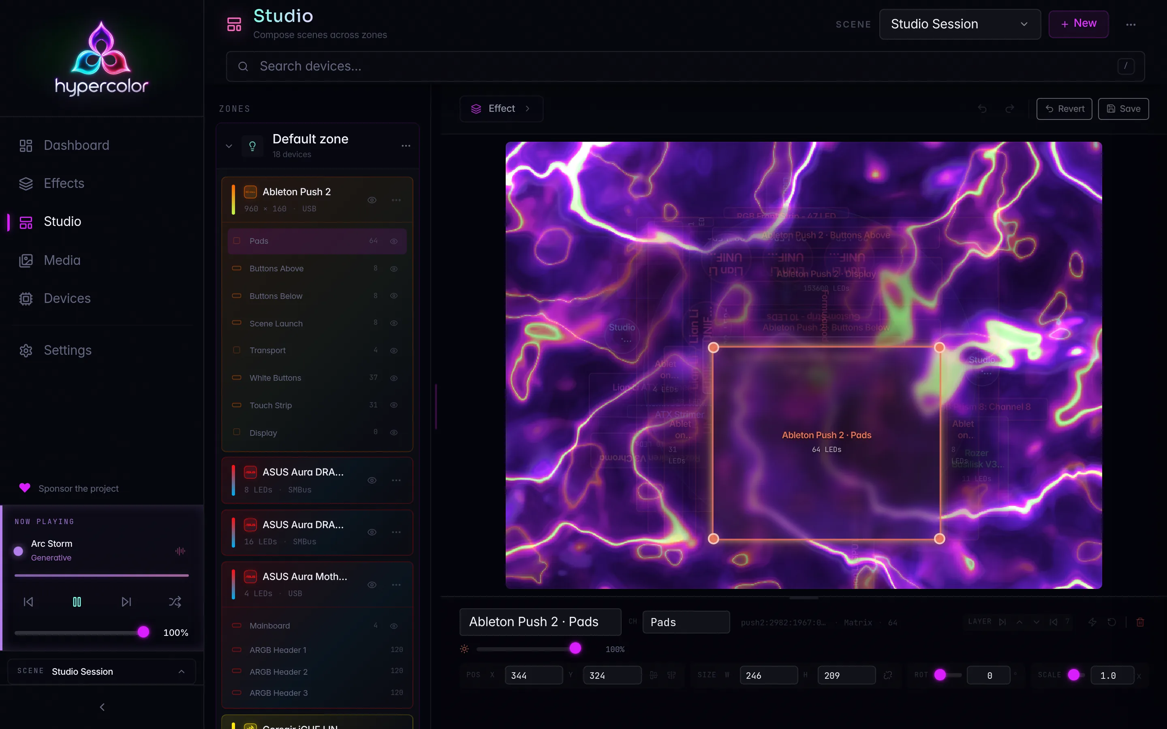Click the Revert button
The image size is (1167, 729).
pos(1064,109)
